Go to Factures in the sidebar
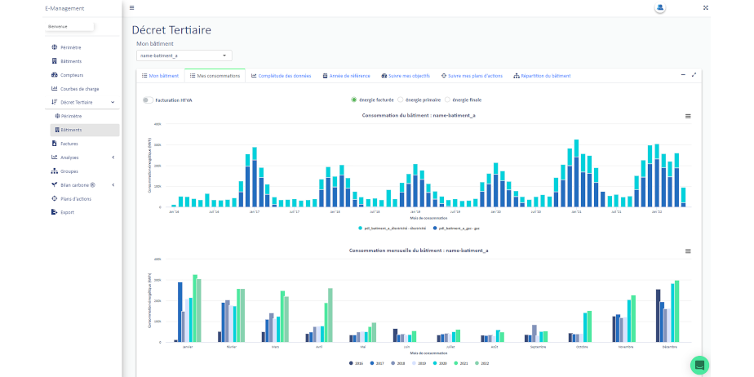 coord(69,144)
